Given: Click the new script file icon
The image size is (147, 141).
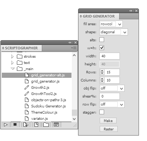Looking at the screenshot, I should click(x=36, y=125).
